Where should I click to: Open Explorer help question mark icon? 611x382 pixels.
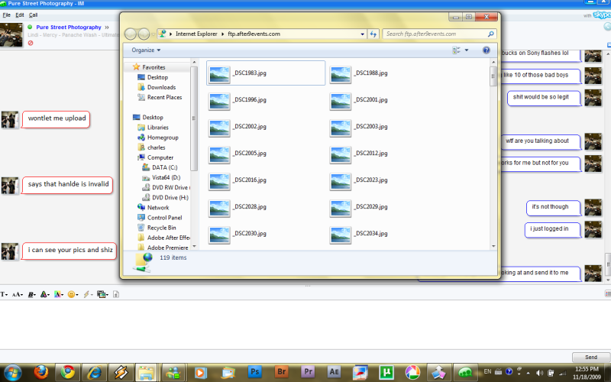pyautogui.click(x=486, y=50)
